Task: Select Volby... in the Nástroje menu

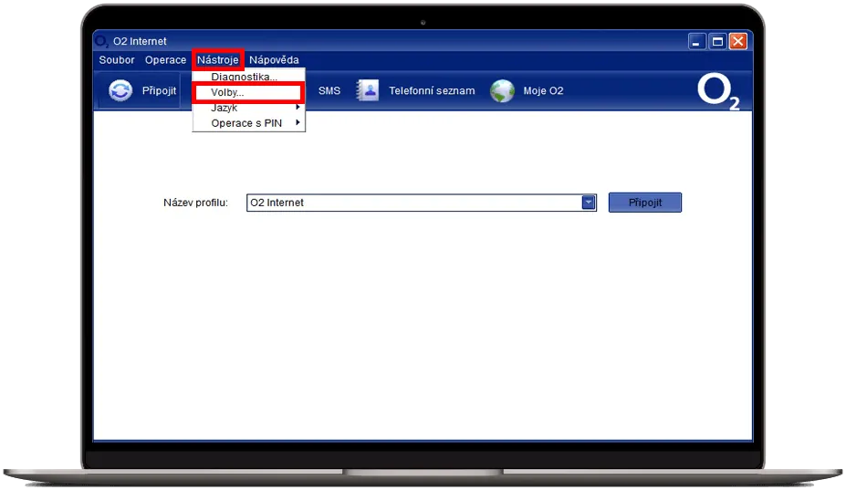Action: point(249,92)
